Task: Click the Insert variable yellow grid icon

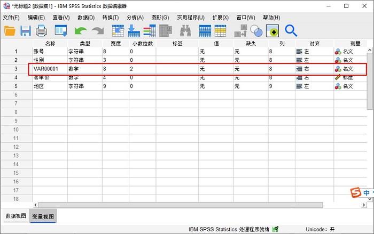Action: tap(220, 31)
